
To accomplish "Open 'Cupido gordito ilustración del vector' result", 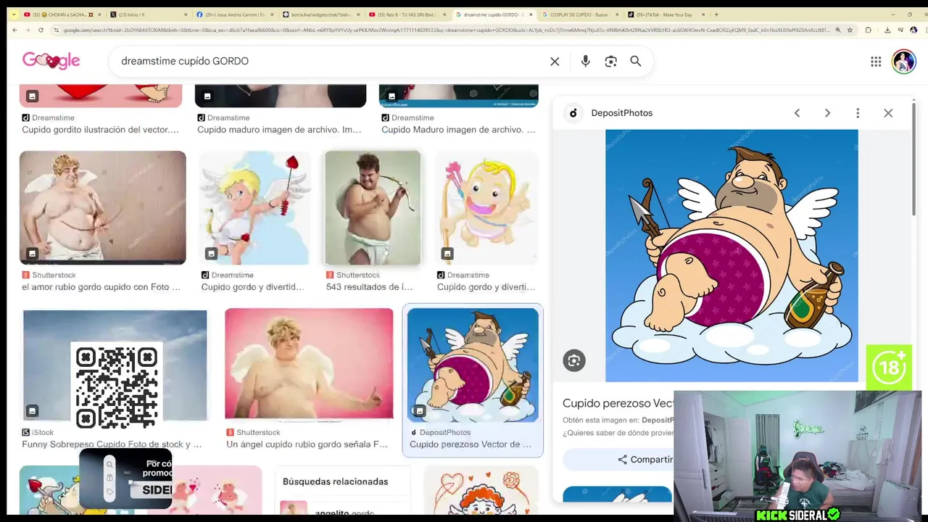I will click(x=100, y=130).
